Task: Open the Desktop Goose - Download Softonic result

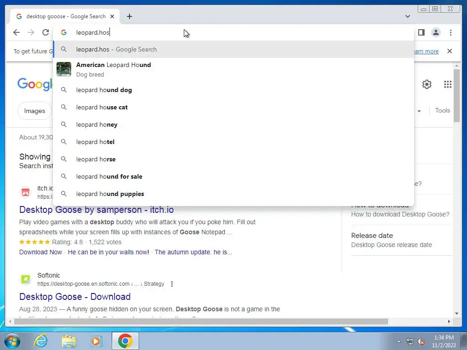Action: coord(75,296)
